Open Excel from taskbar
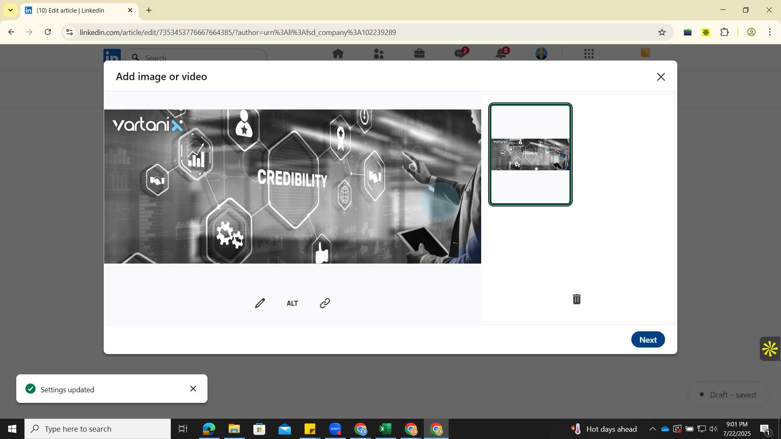 pyautogui.click(x=385, y=429)
